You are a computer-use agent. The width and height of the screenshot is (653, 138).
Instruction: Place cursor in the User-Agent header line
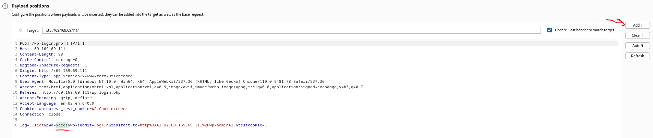171,82
